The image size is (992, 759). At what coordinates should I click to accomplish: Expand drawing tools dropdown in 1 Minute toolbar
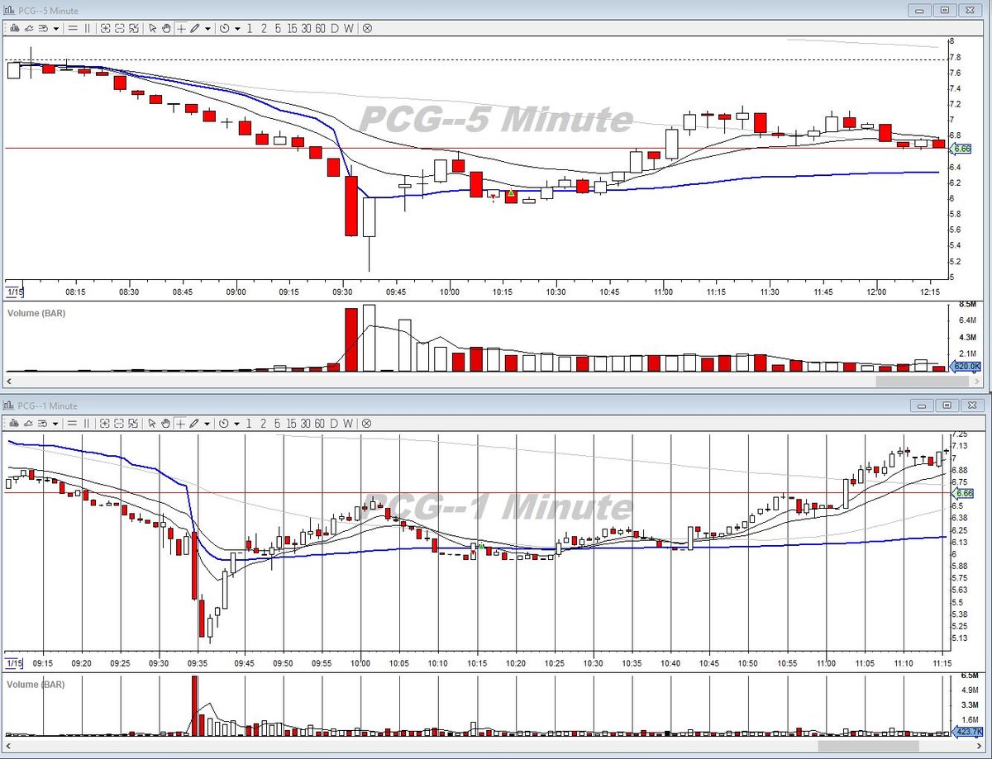(207, 423)
